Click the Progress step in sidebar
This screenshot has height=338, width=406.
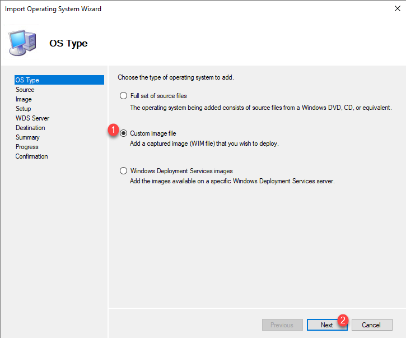(x=27, y=147)
